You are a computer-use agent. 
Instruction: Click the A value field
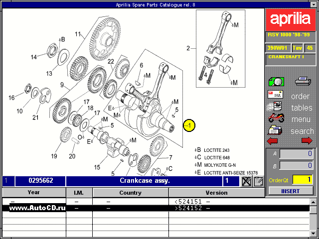(x=296, y=154)
